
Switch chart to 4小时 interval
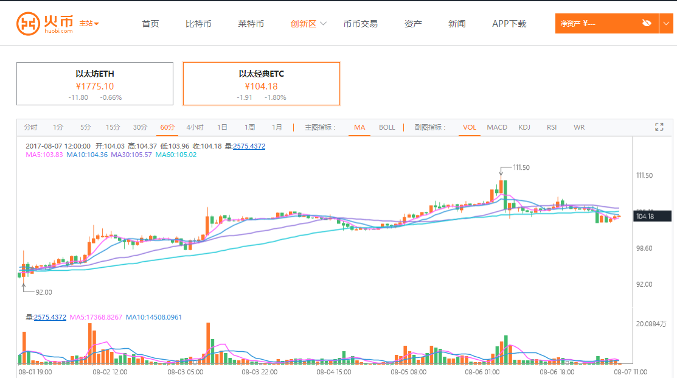point(195,127)
